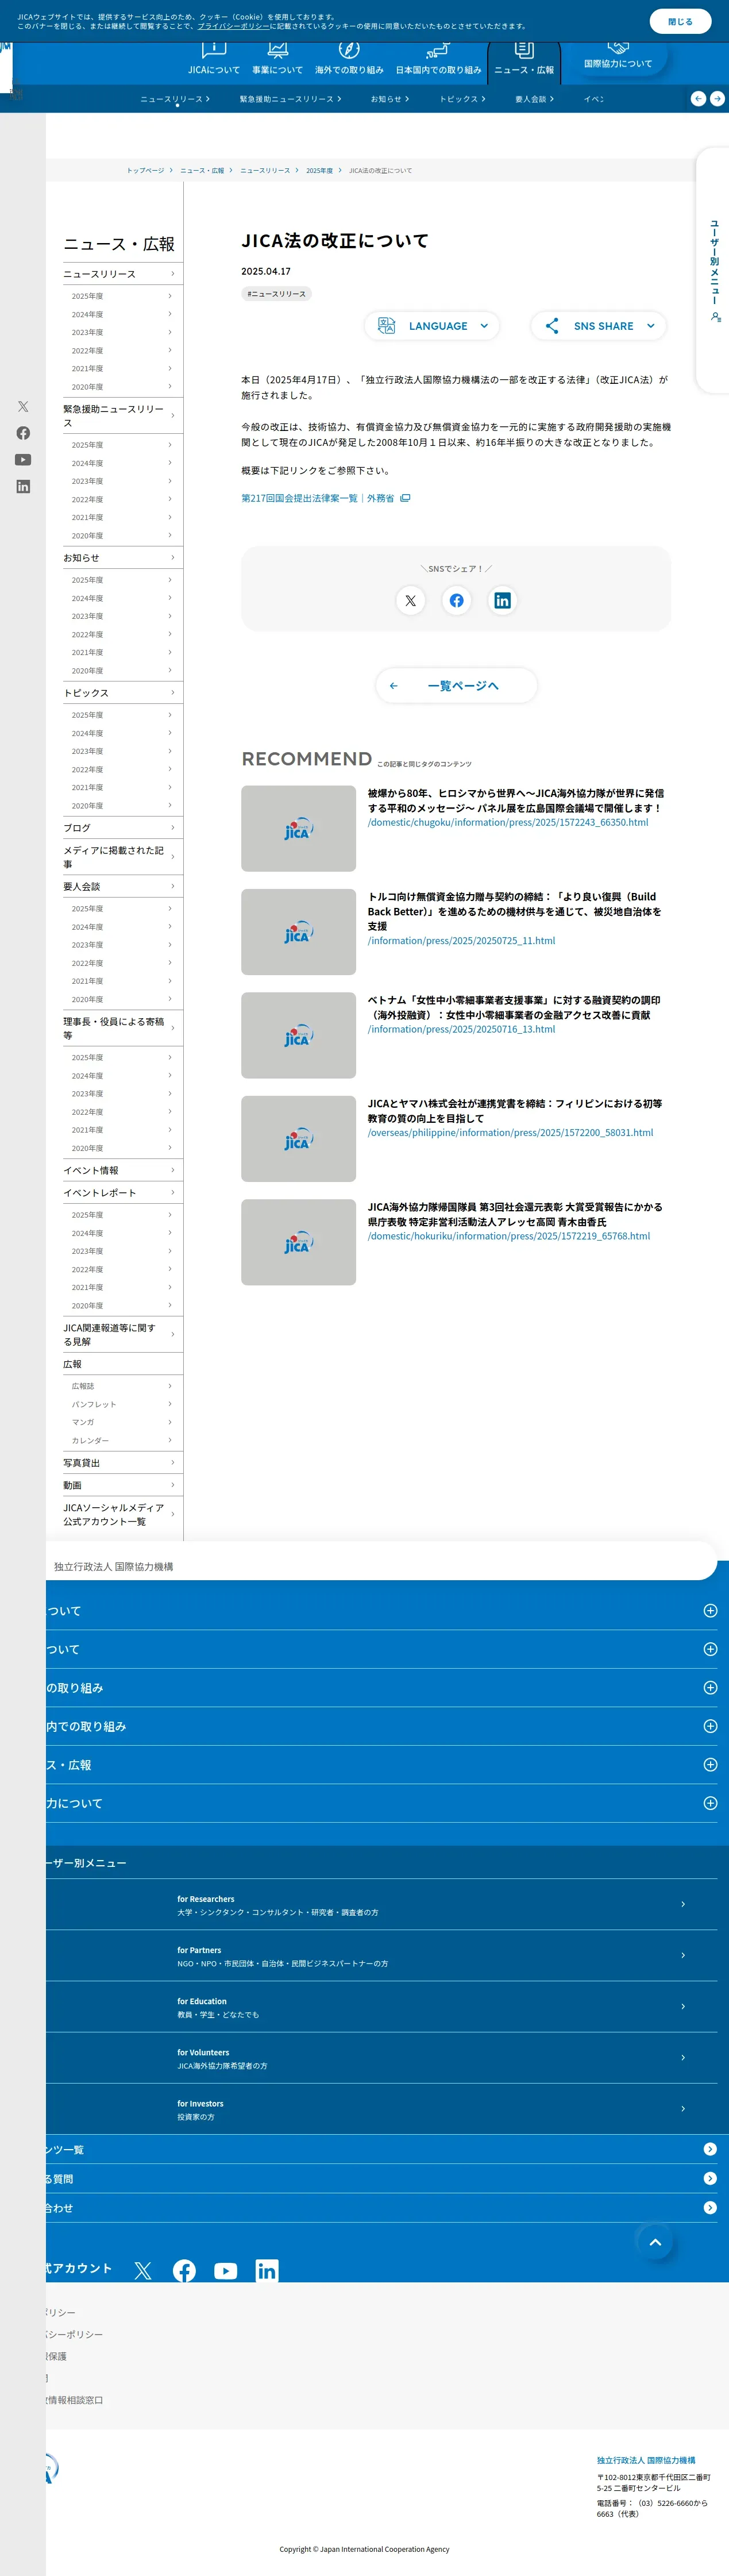Share on Facebook in SNSでシェア box
The width and height of the screenshot is (729, 2576).
pos(456,601)
